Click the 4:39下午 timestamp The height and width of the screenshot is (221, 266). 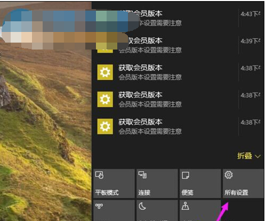tap(251, 41)
